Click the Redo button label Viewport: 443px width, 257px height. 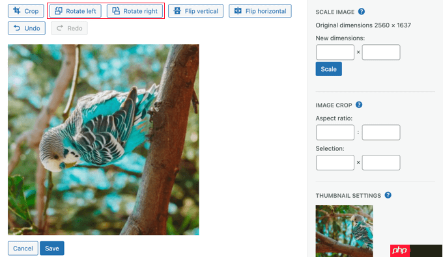click(75, 28)
